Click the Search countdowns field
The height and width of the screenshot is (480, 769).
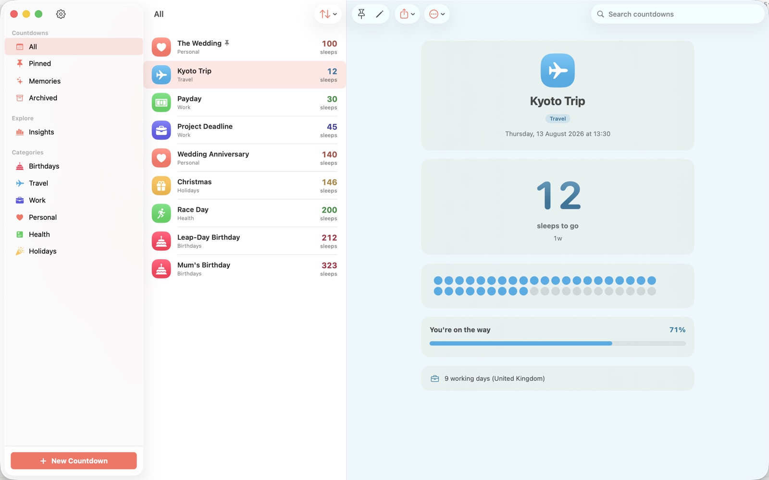(x=678, y=14)
